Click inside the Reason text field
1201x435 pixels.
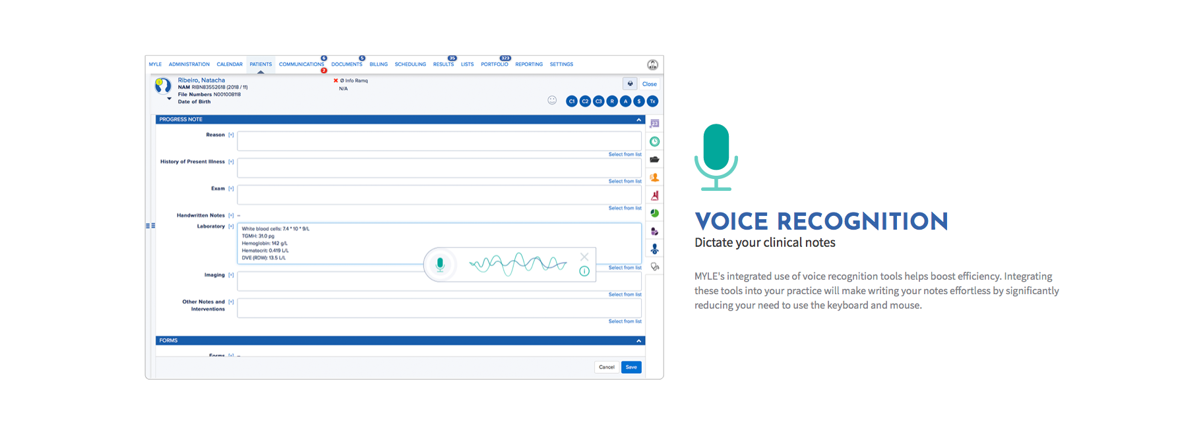coord(439,141)
